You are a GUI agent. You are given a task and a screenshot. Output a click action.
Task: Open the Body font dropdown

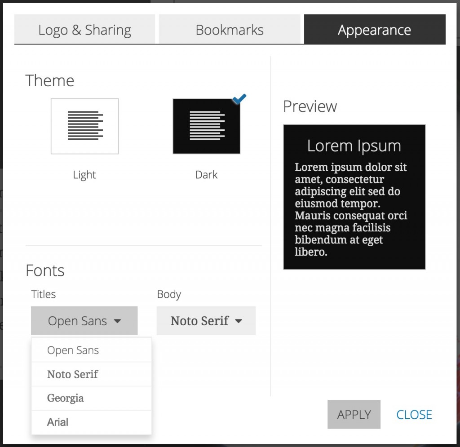(206, 321)
